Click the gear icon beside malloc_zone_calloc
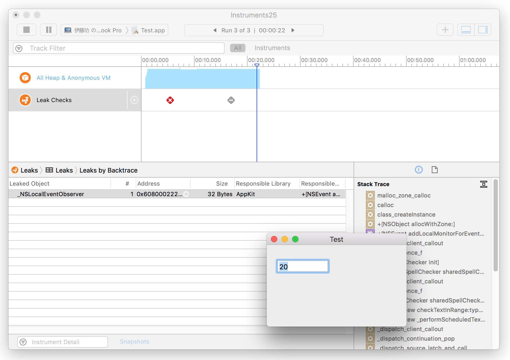The width and height of the screenshot is (510, 360). point(370,195)
